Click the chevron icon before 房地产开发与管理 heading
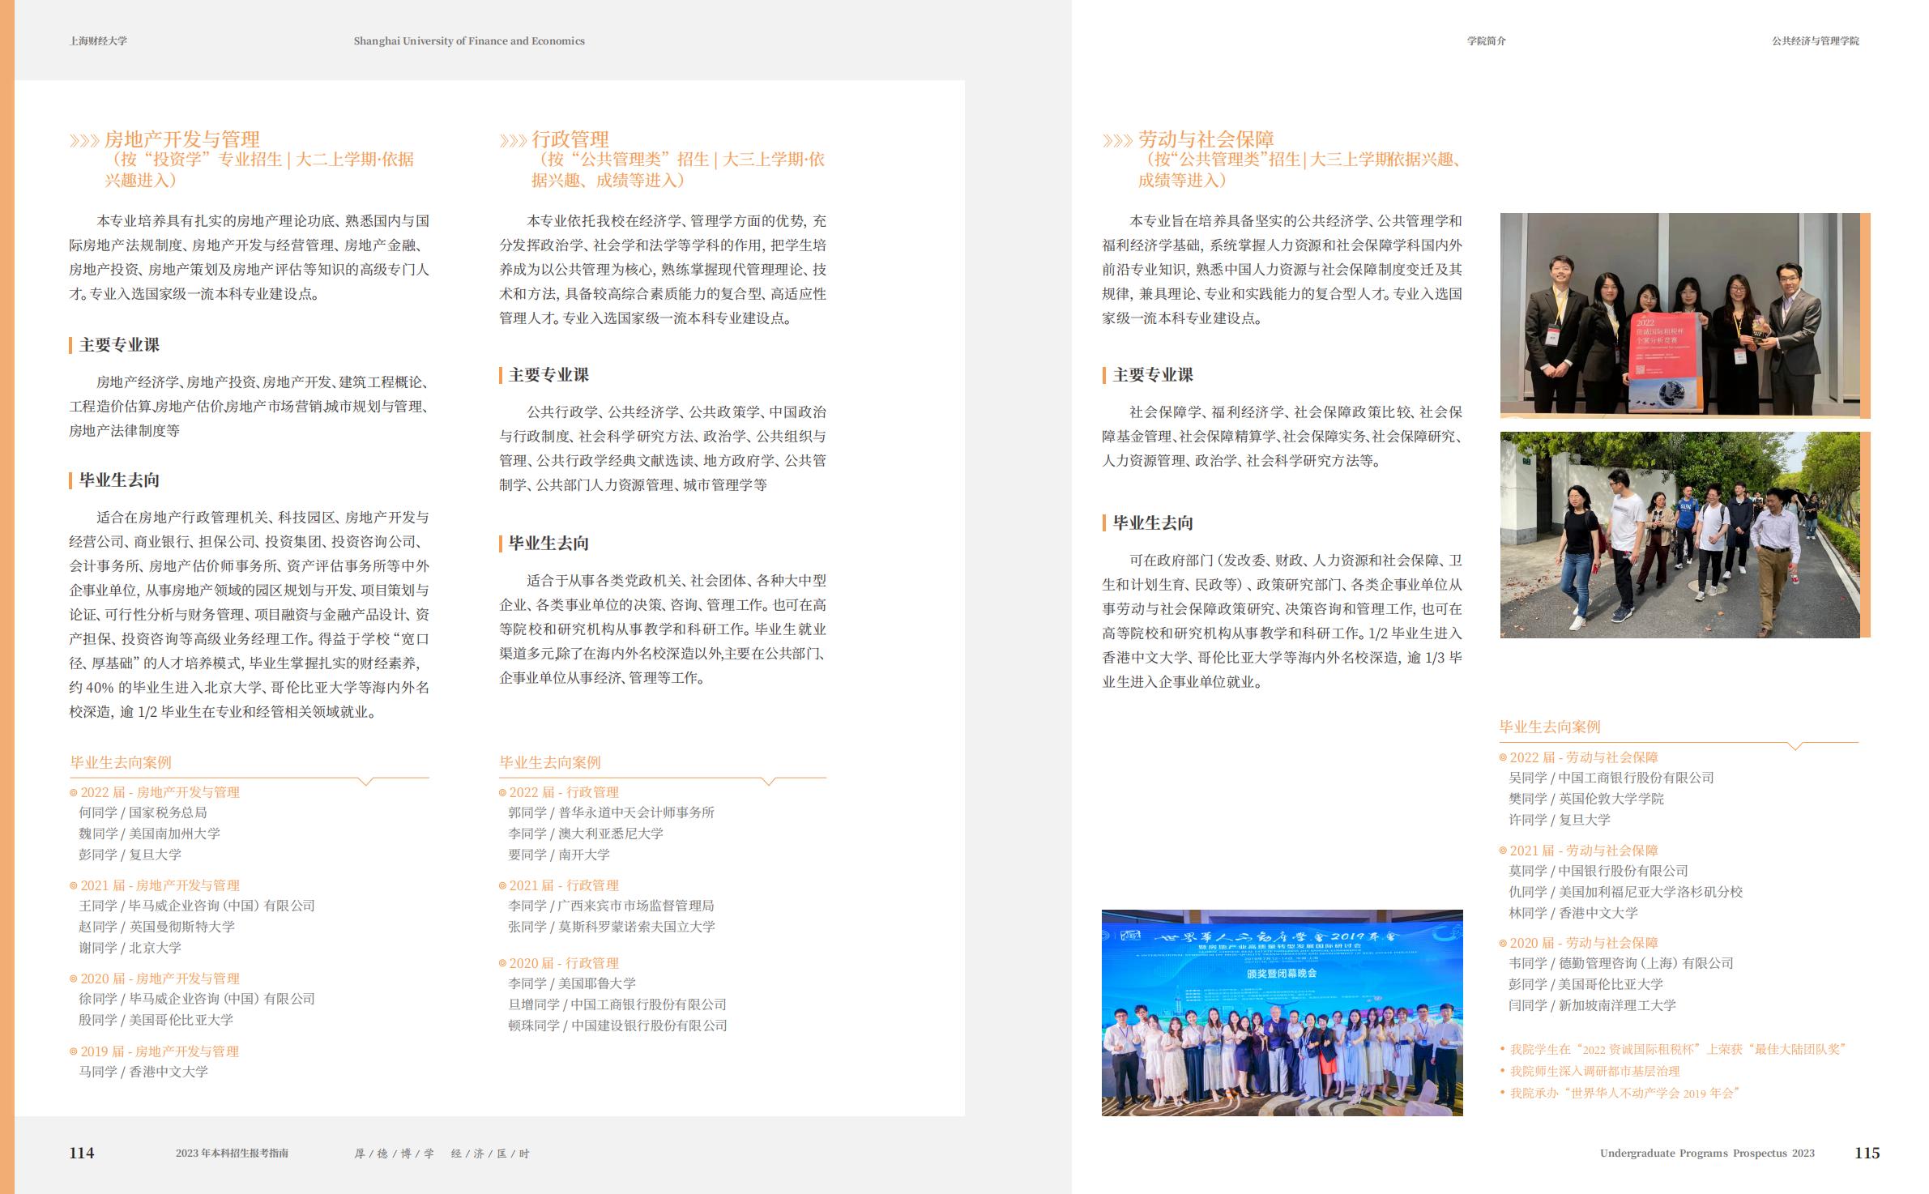Viewport: 1929px width, 1194px height. click(x=83, y=139)
